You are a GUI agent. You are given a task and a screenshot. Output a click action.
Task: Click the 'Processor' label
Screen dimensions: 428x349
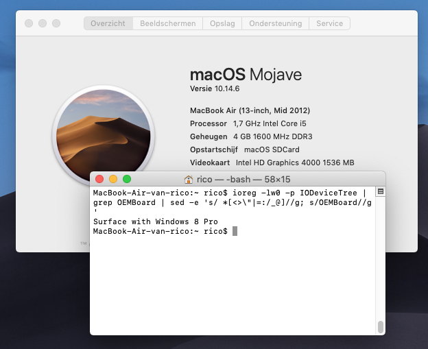tap(209, 123)
